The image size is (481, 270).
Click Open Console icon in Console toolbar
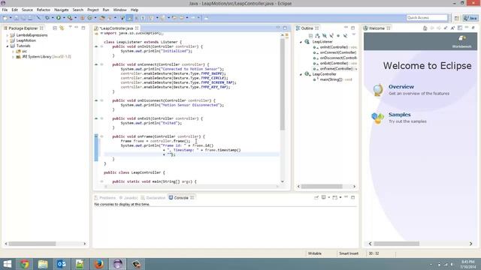(335, 197)
